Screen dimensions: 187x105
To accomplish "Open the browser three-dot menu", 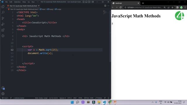I will [x=185, y=7].
